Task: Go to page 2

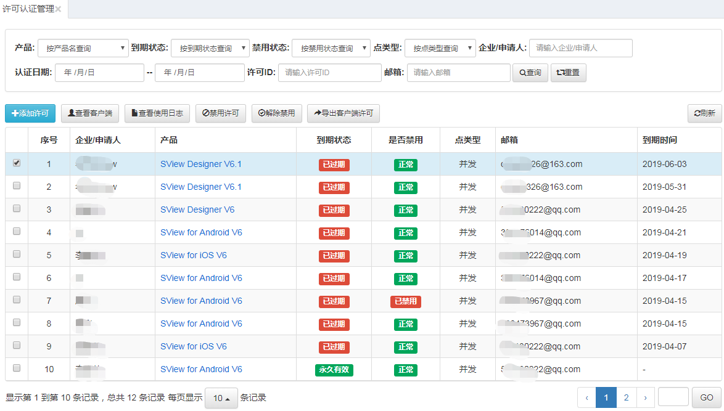Action: pos(627,397)
